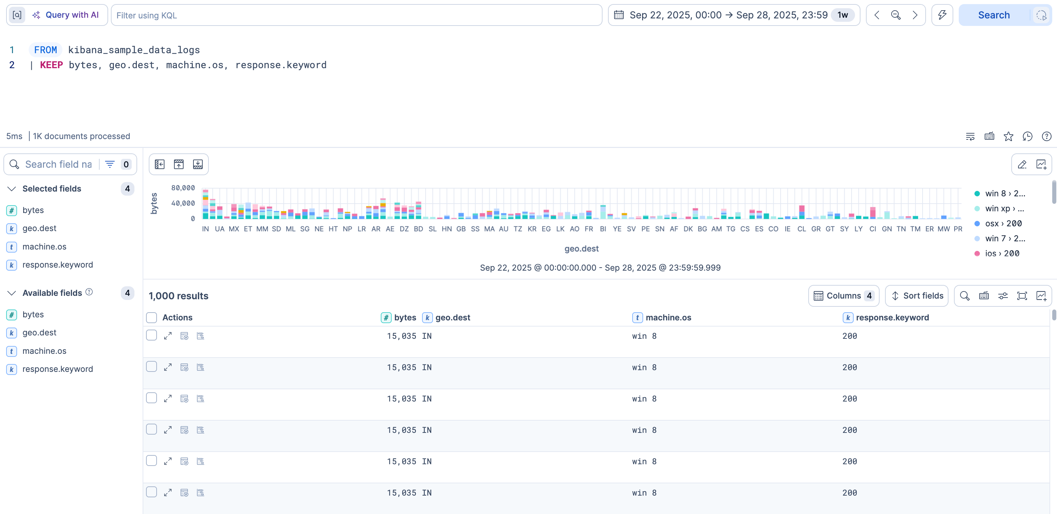This screenshot has height=514, width=1057.
Task: Show recent query history
Action: coord(1027,136)
